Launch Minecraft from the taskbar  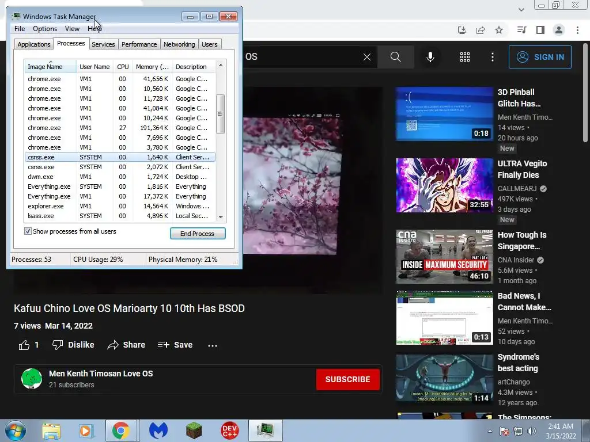tap(194, 430)
